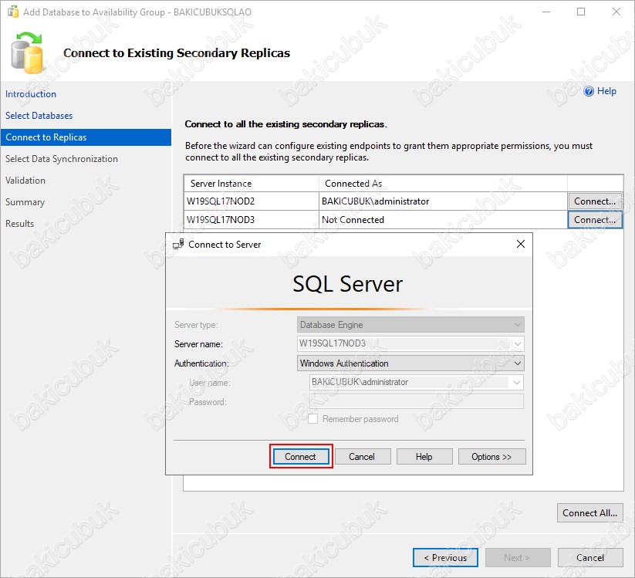Select the W19SQL17NOD2 server instance cell

(251, 201)
